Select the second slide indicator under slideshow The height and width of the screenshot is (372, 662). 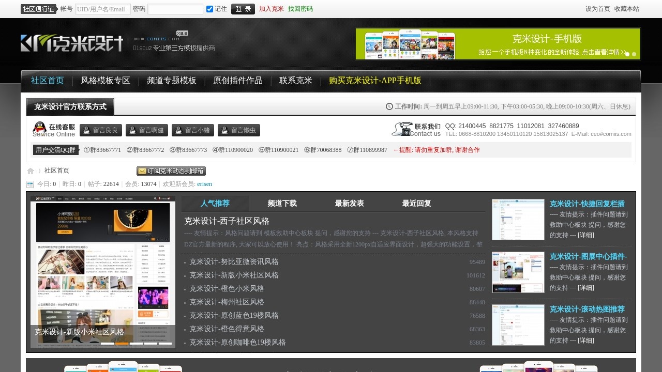122,343
